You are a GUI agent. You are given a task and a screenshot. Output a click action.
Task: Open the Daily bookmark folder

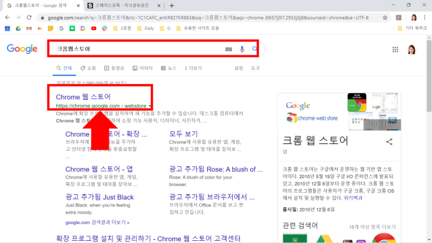(x=145, y=28)
